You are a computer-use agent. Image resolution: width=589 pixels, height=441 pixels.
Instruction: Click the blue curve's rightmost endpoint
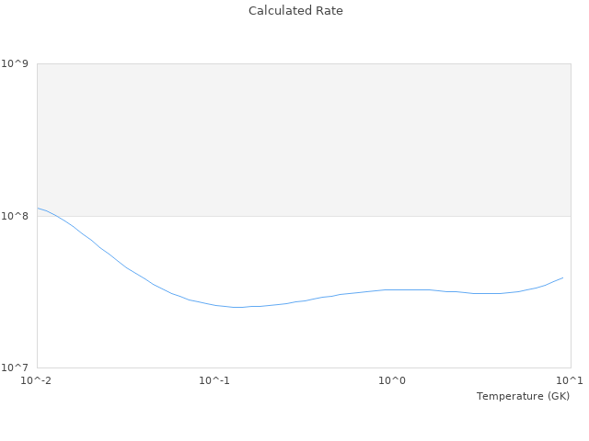tap(562, 277)
